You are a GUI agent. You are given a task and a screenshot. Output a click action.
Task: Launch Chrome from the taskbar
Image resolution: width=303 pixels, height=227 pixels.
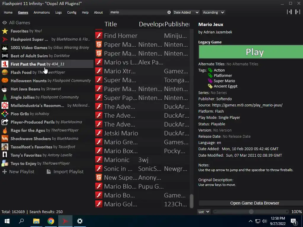[x=51, y=221]
